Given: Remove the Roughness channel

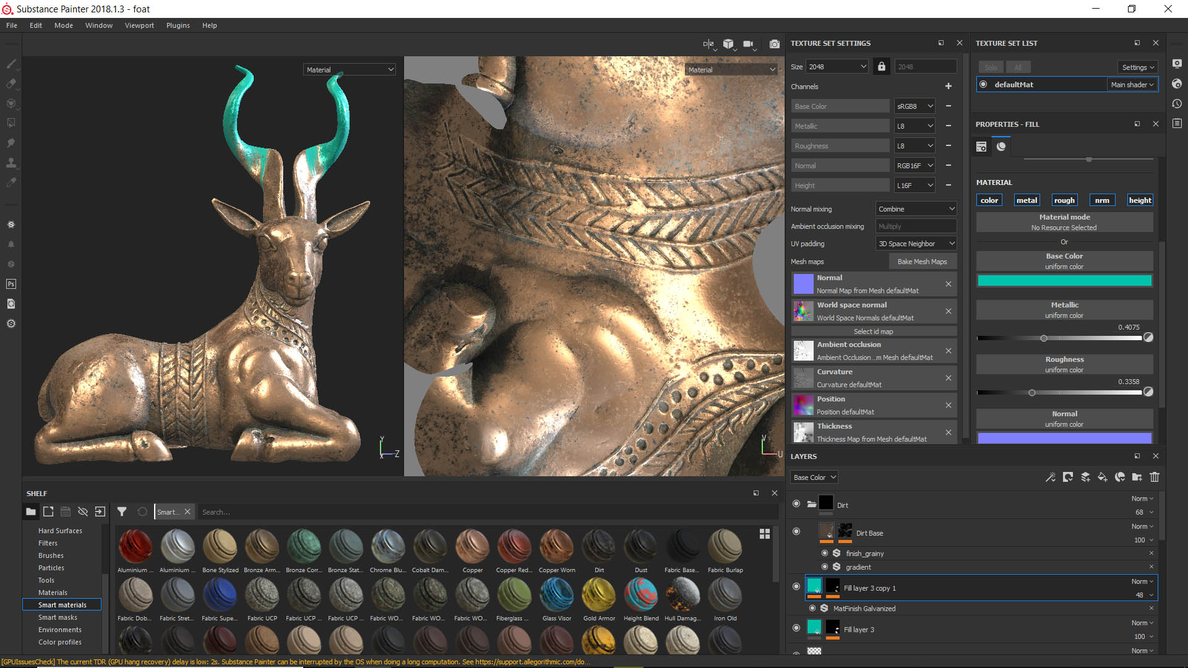Looking at the screenshot, I should pos(949,145).
